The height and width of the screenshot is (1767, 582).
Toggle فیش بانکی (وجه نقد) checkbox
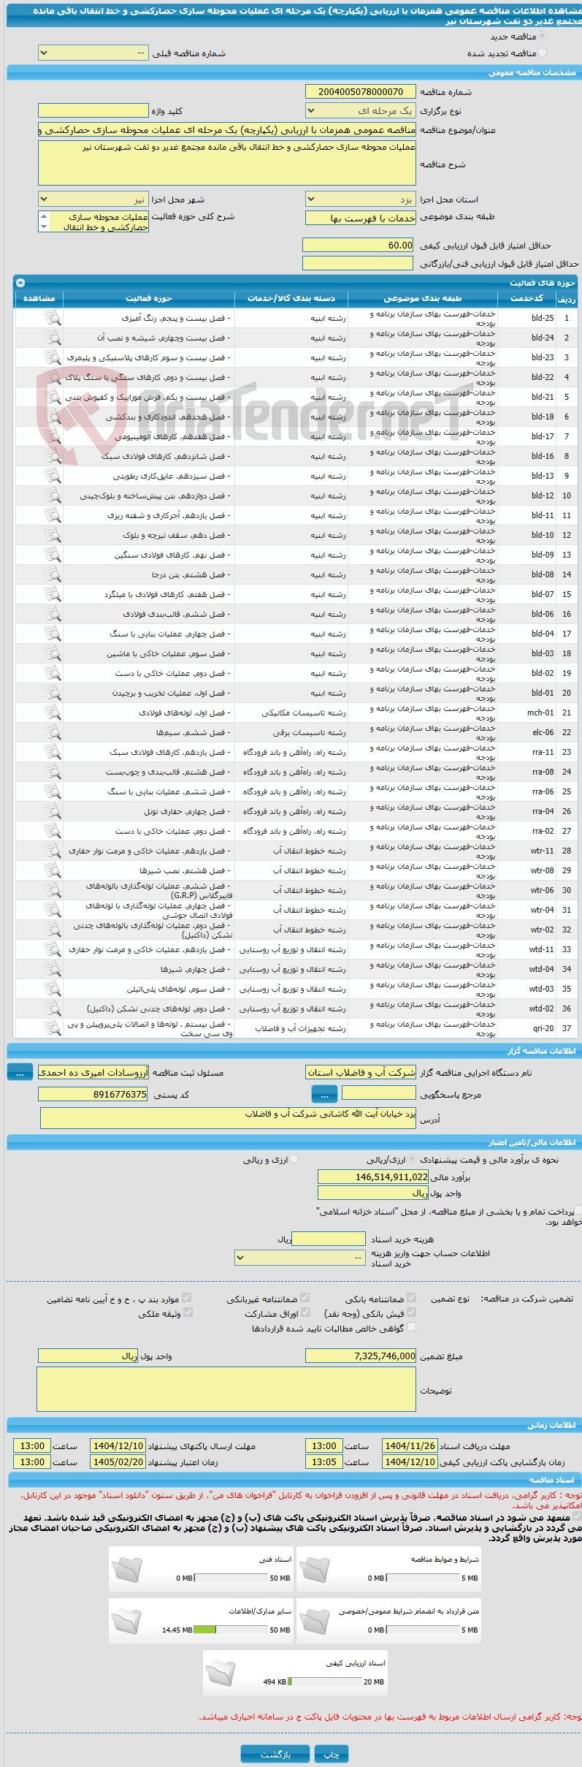point(411,1312)
